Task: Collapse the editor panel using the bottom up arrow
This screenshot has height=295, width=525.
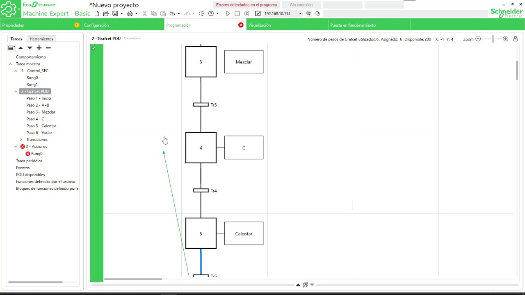Action: (x=298, y=285)
